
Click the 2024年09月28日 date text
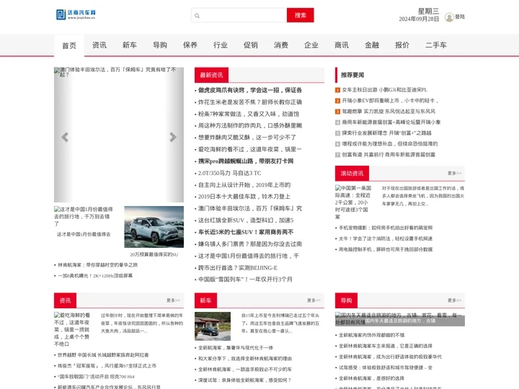coord(419,19)
